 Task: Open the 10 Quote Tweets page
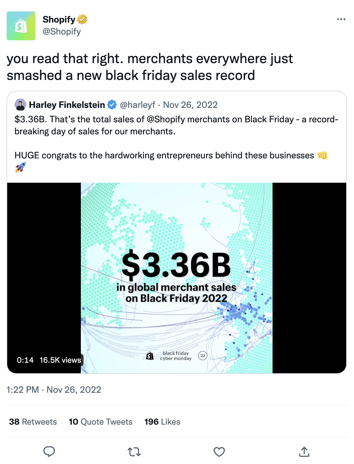pyautogui.click(x=100, y=422)
